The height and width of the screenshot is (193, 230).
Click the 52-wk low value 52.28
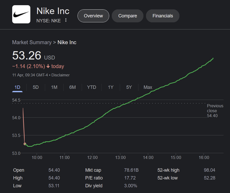click(x=210, y=178)
